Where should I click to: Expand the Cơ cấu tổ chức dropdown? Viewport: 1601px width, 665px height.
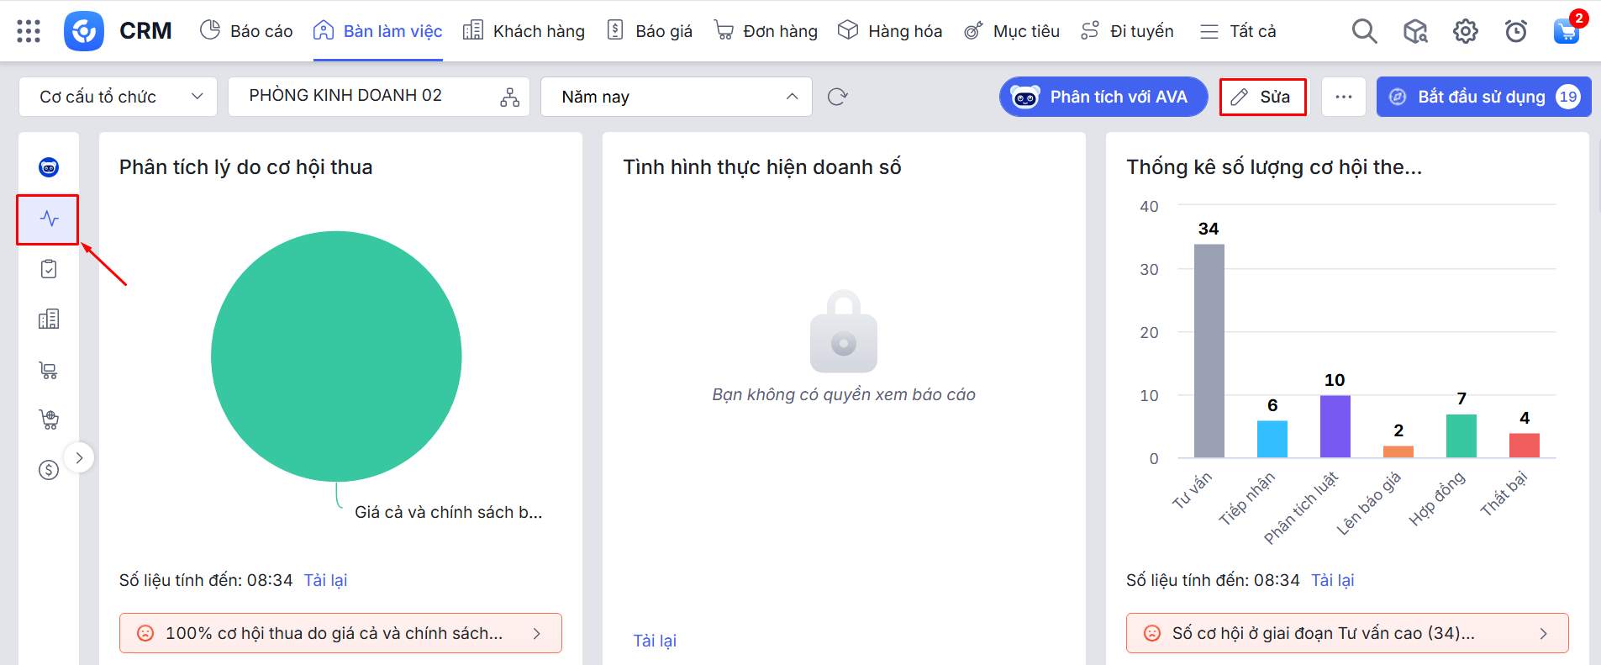pos(118,97)
